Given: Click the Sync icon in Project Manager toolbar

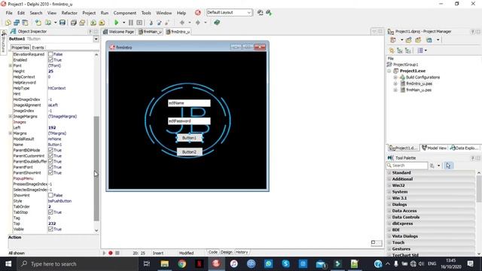Looking at the screenshot, I should tap(392, 50).
